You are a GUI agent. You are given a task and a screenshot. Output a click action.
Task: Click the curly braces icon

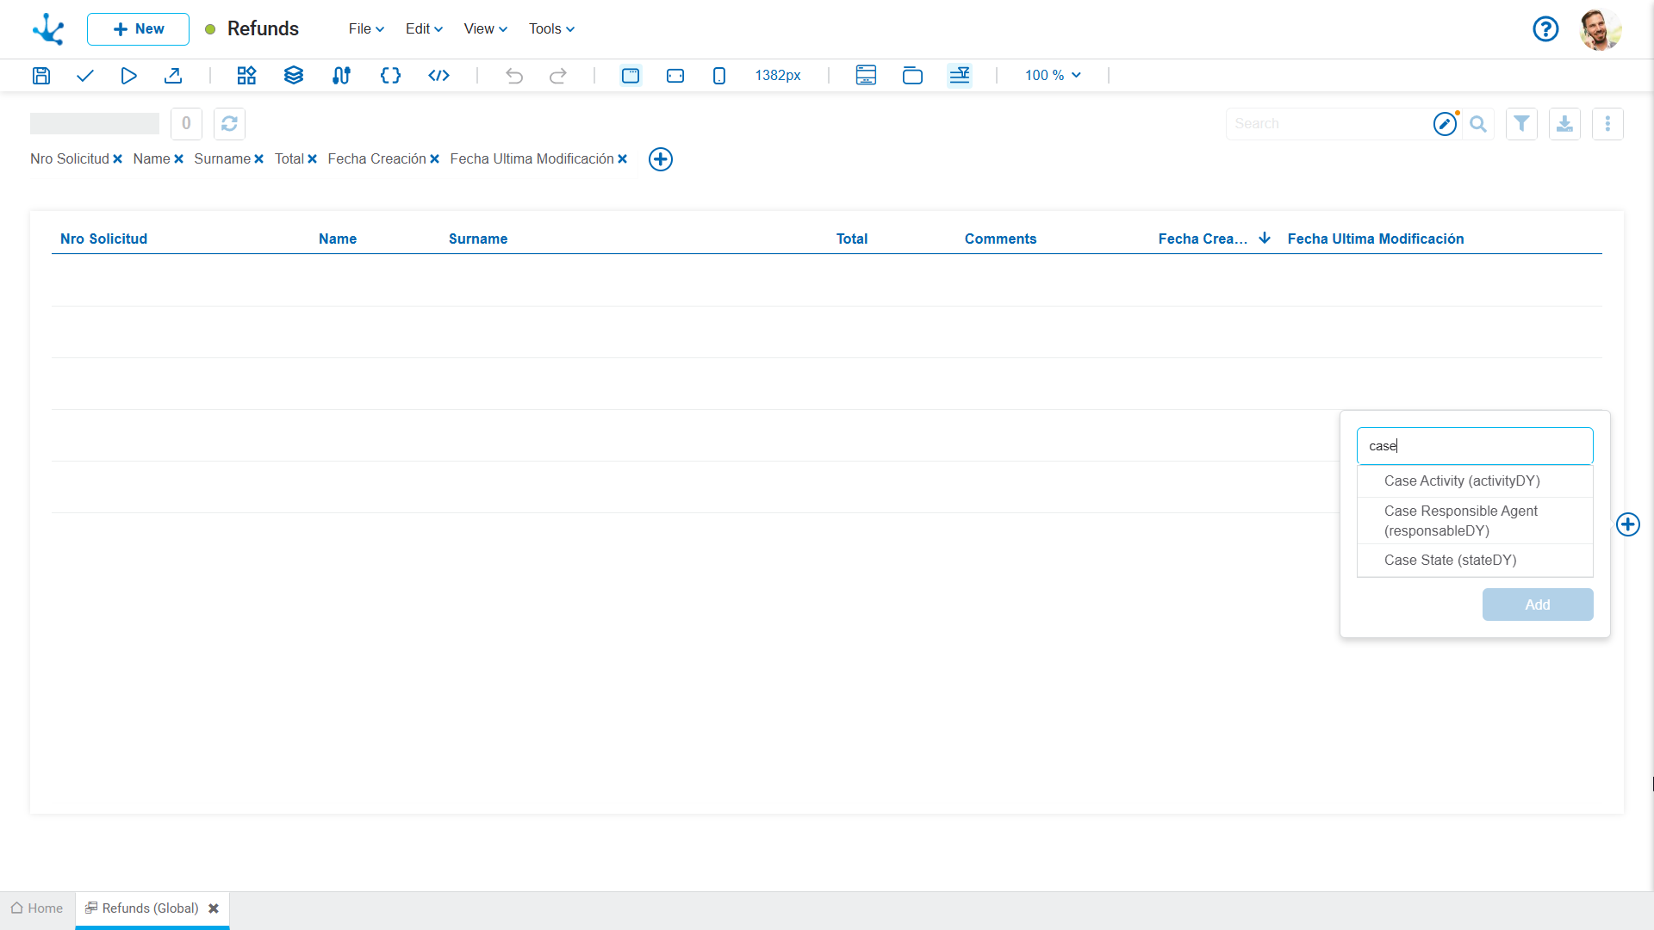pos(390,76)
